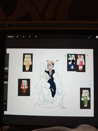Tap the undo arrow on sidebar
This screenshot has width=98, height=131.
[x=5, y=103]
